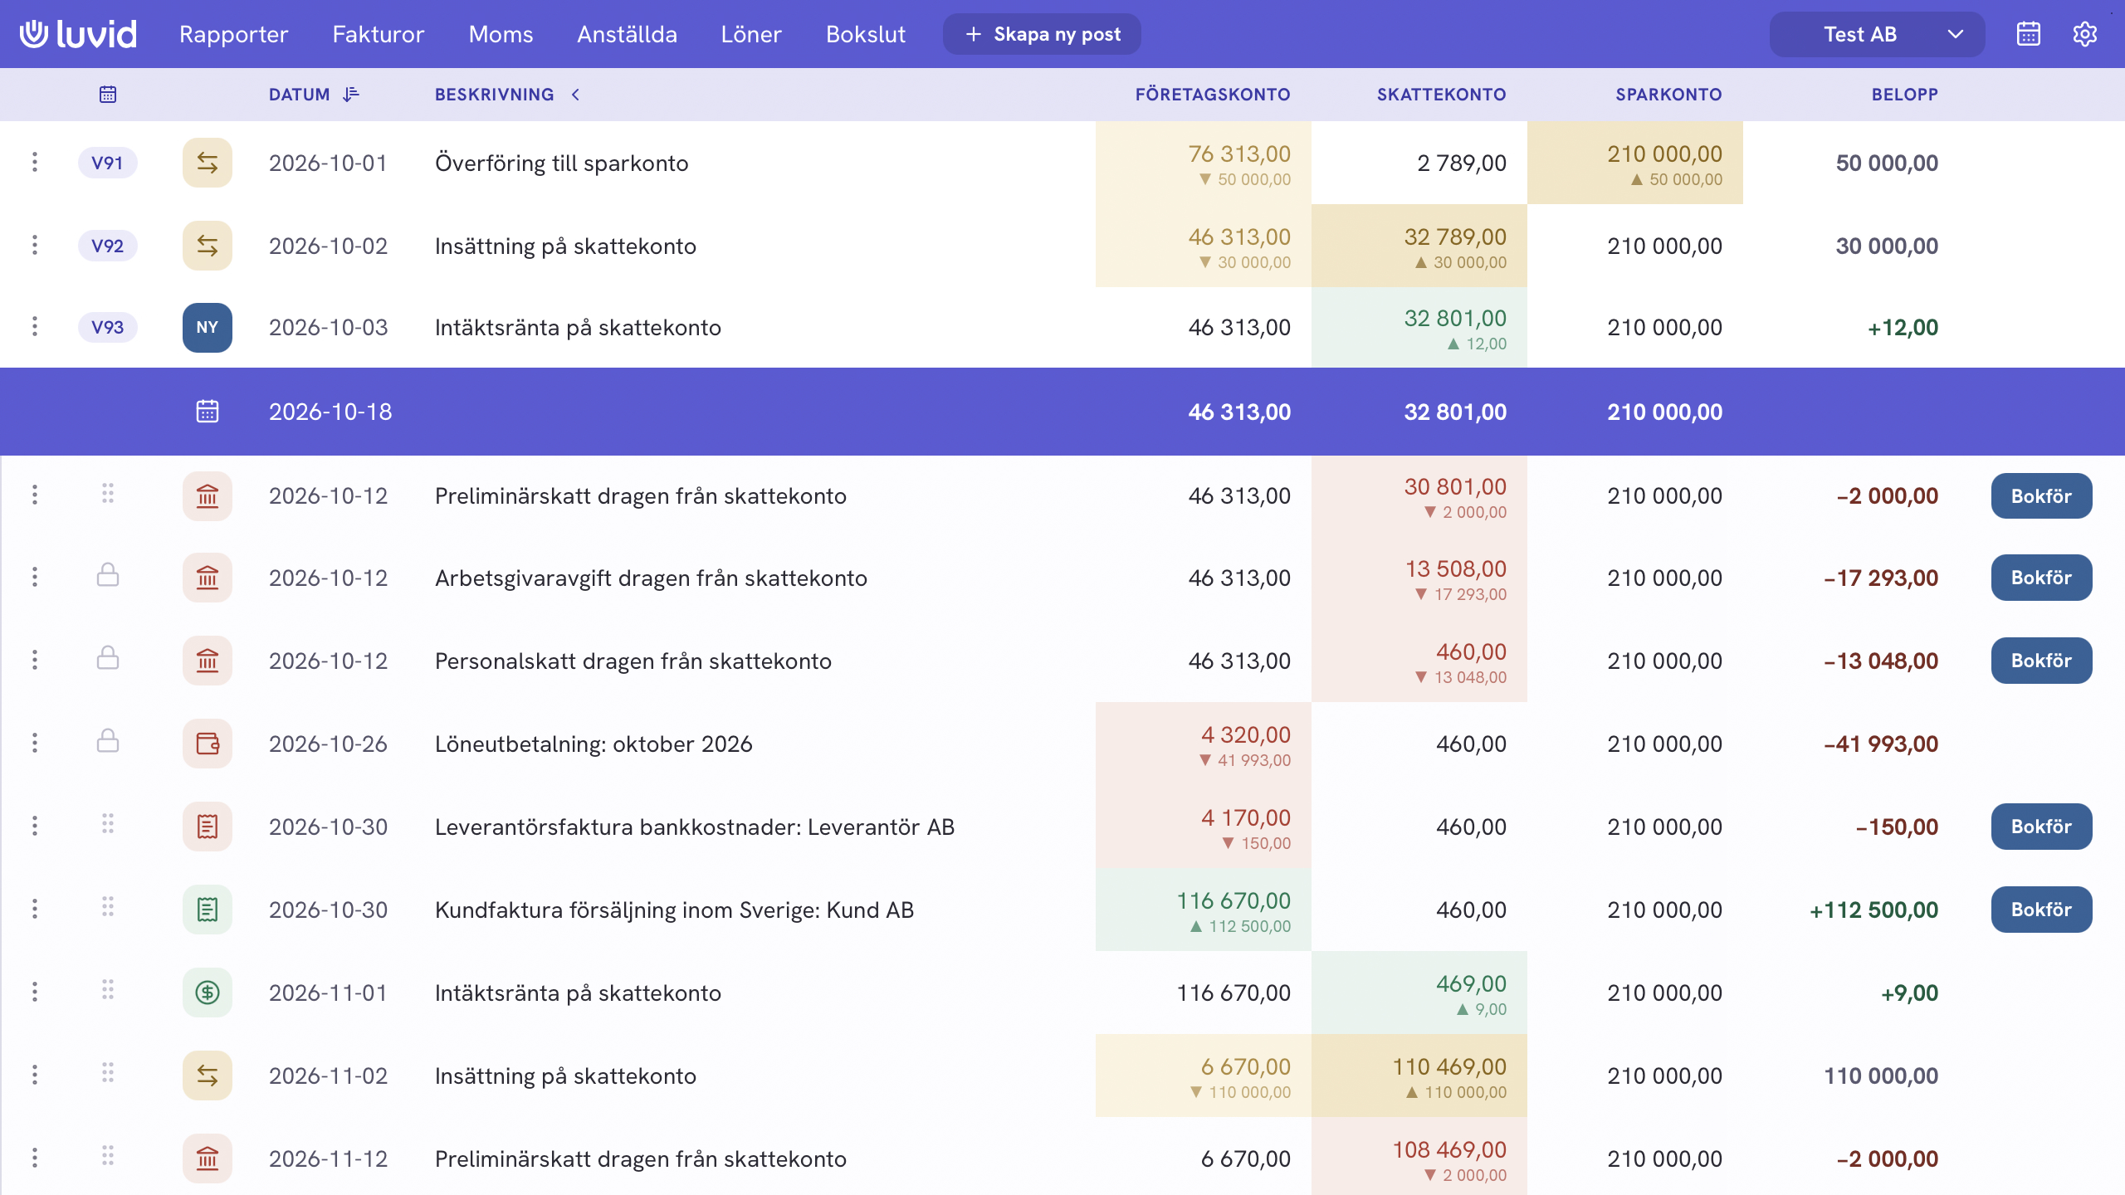This screenshot has width=2125, height=1195.
Task: Open the calendar icon in top navigation bar
Action: pyautogui.click(x=2028, y=34)
